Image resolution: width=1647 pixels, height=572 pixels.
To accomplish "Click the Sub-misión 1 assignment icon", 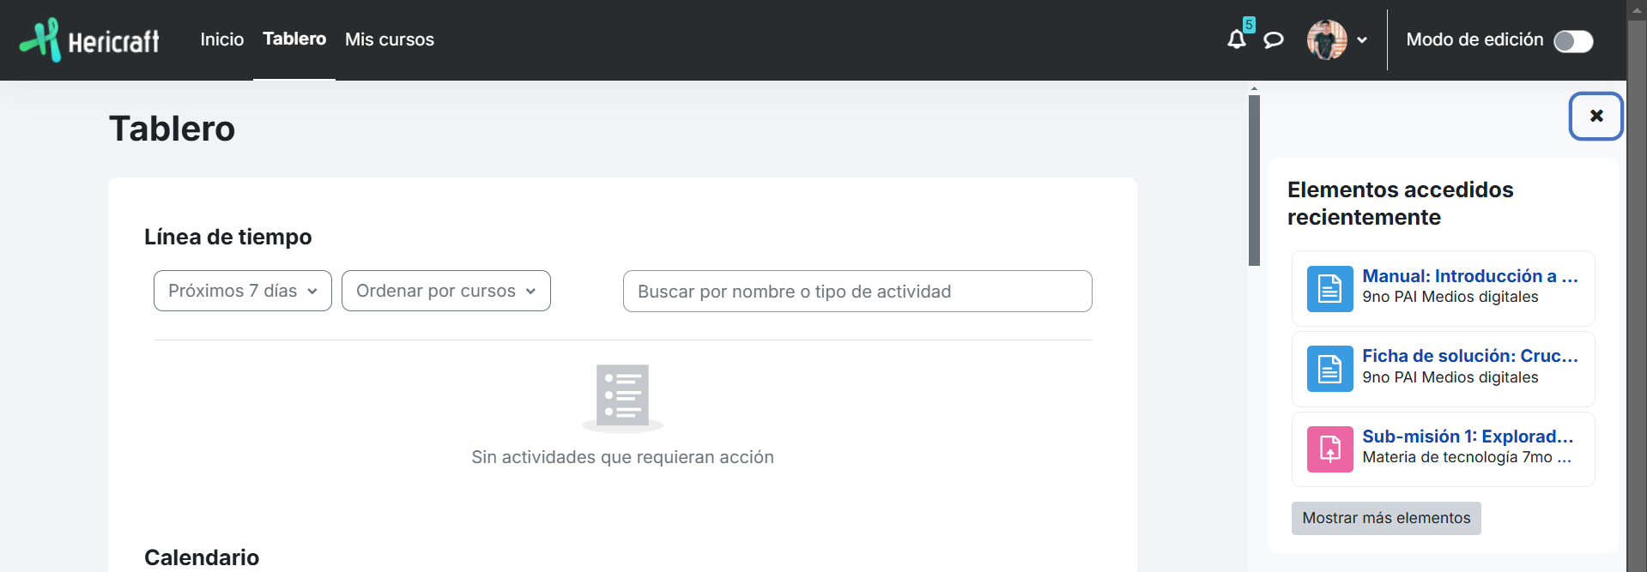I will click(1329, 449).
